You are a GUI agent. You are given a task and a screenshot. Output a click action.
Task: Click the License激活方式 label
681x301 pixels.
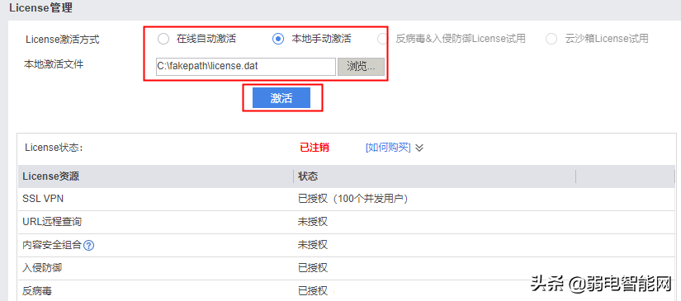[x=63, y=40]
